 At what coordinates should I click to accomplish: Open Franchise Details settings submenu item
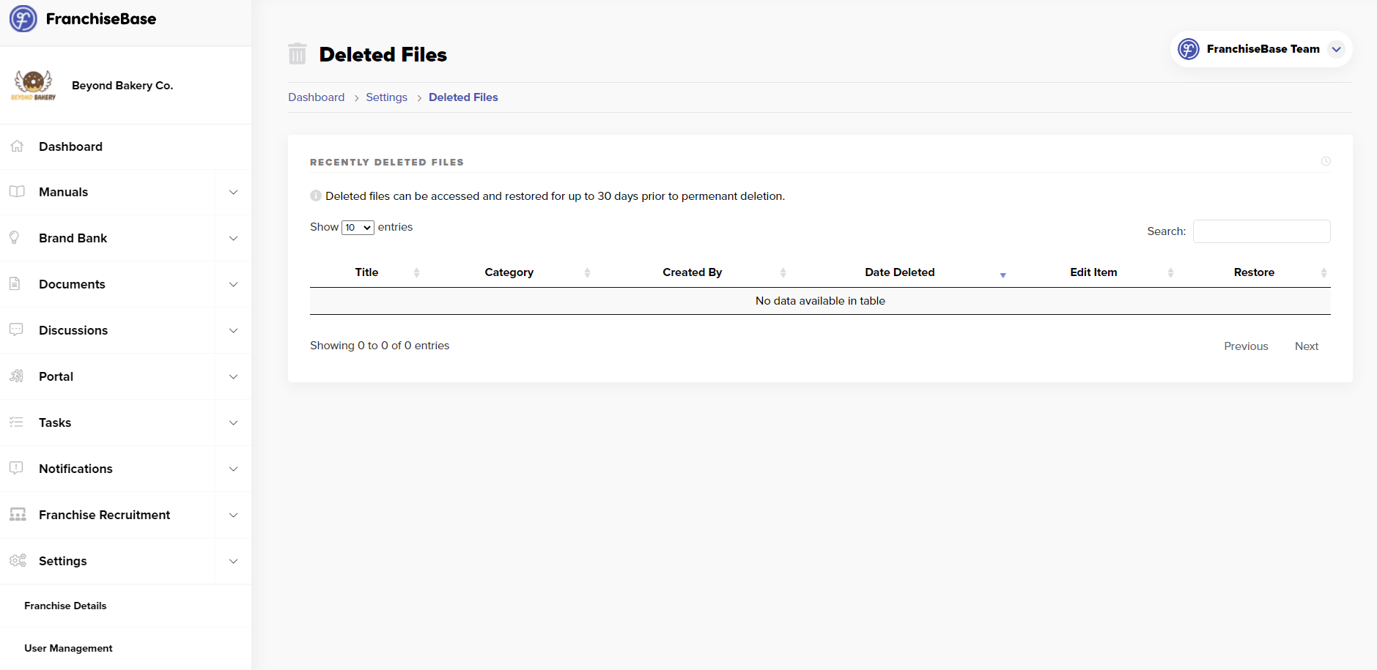click(65, 606)
